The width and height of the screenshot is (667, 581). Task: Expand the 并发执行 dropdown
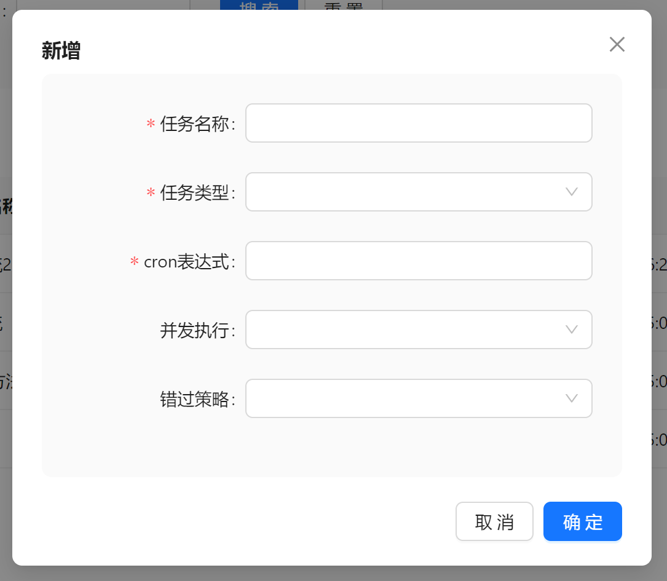(406, 330)
